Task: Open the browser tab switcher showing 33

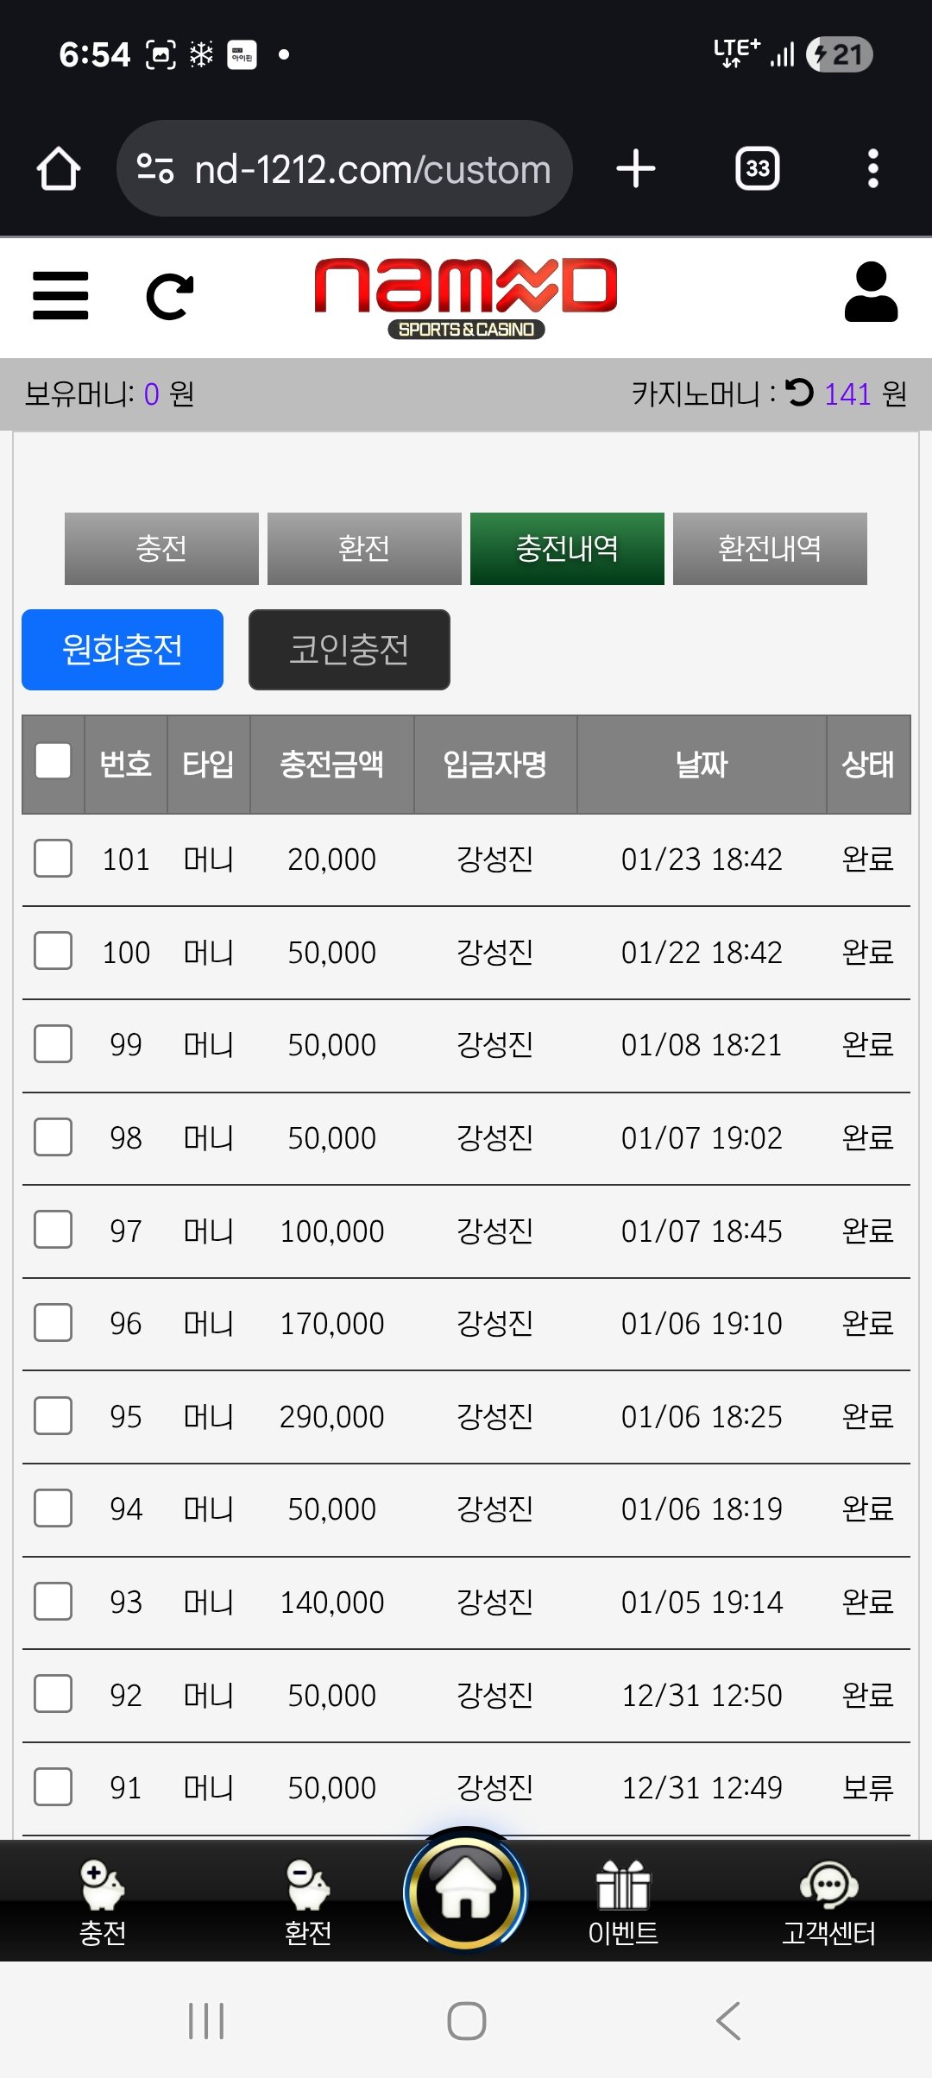Action: [757, 169]
